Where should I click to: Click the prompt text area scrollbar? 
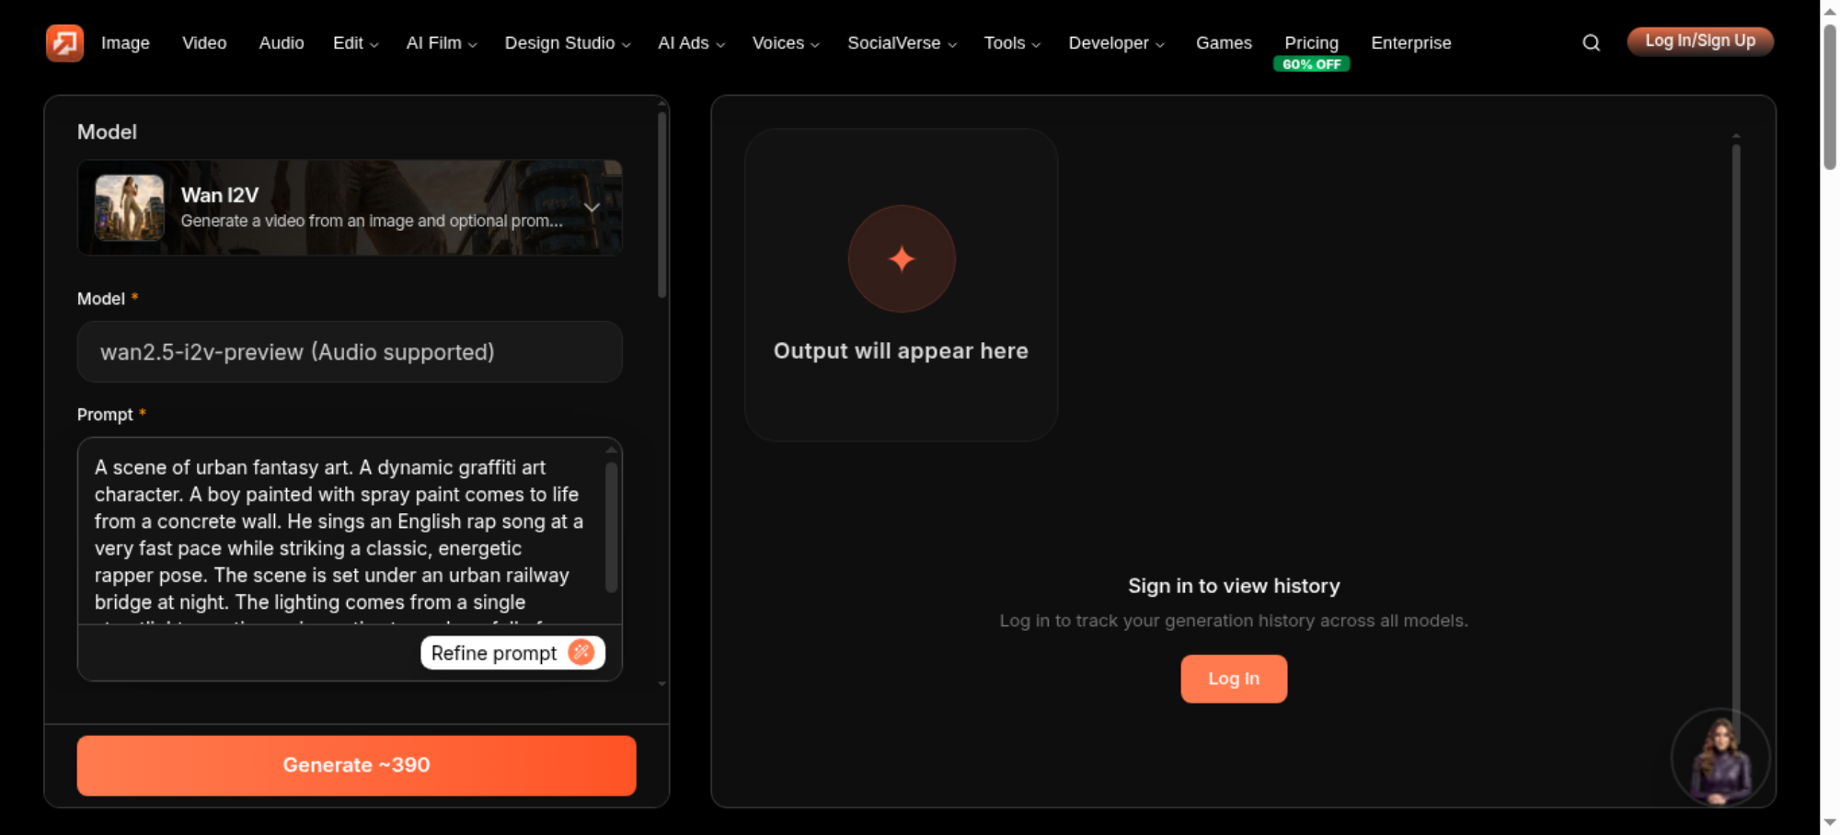611,527
